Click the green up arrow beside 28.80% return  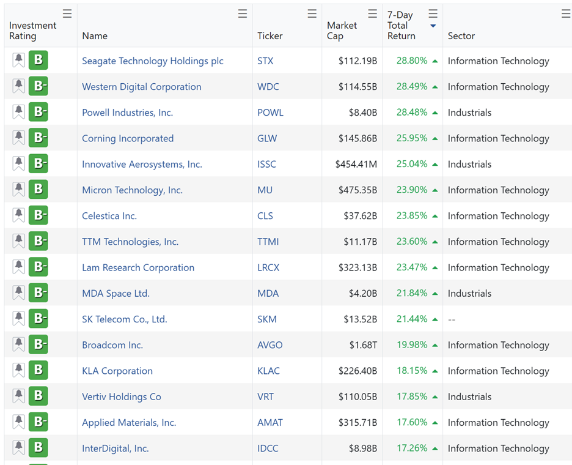point(435,61)
